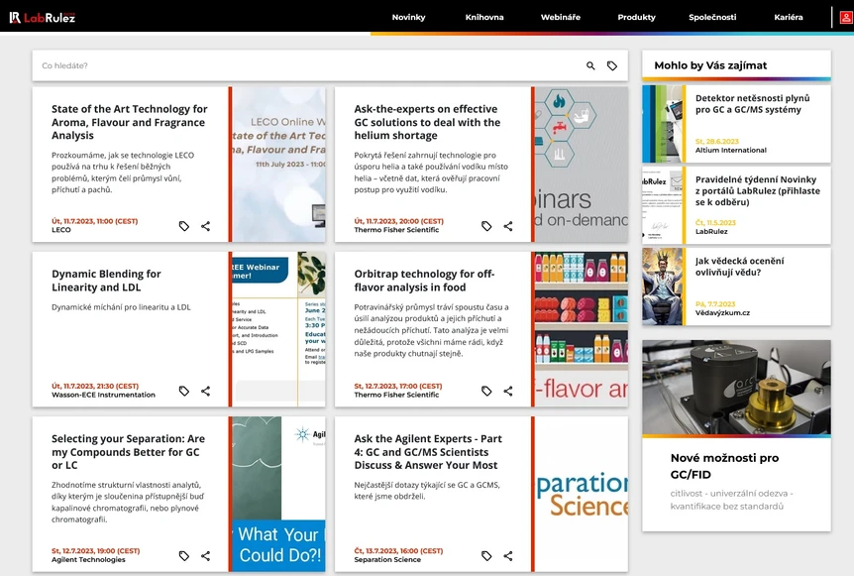Click tag icon on Dynamic Blending card

click(184, 391)
